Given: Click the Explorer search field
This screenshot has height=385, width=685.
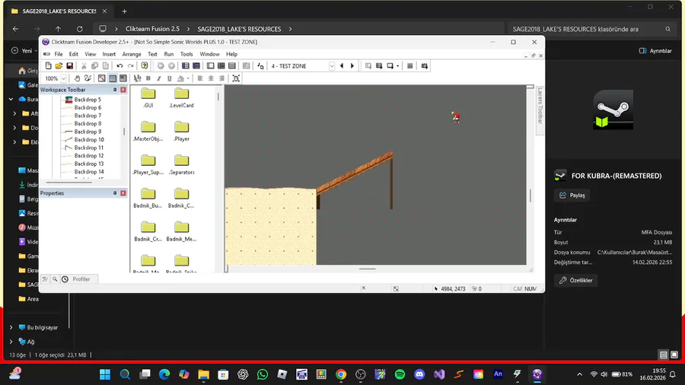Looking at the screenshot, I should click(591, 29).
